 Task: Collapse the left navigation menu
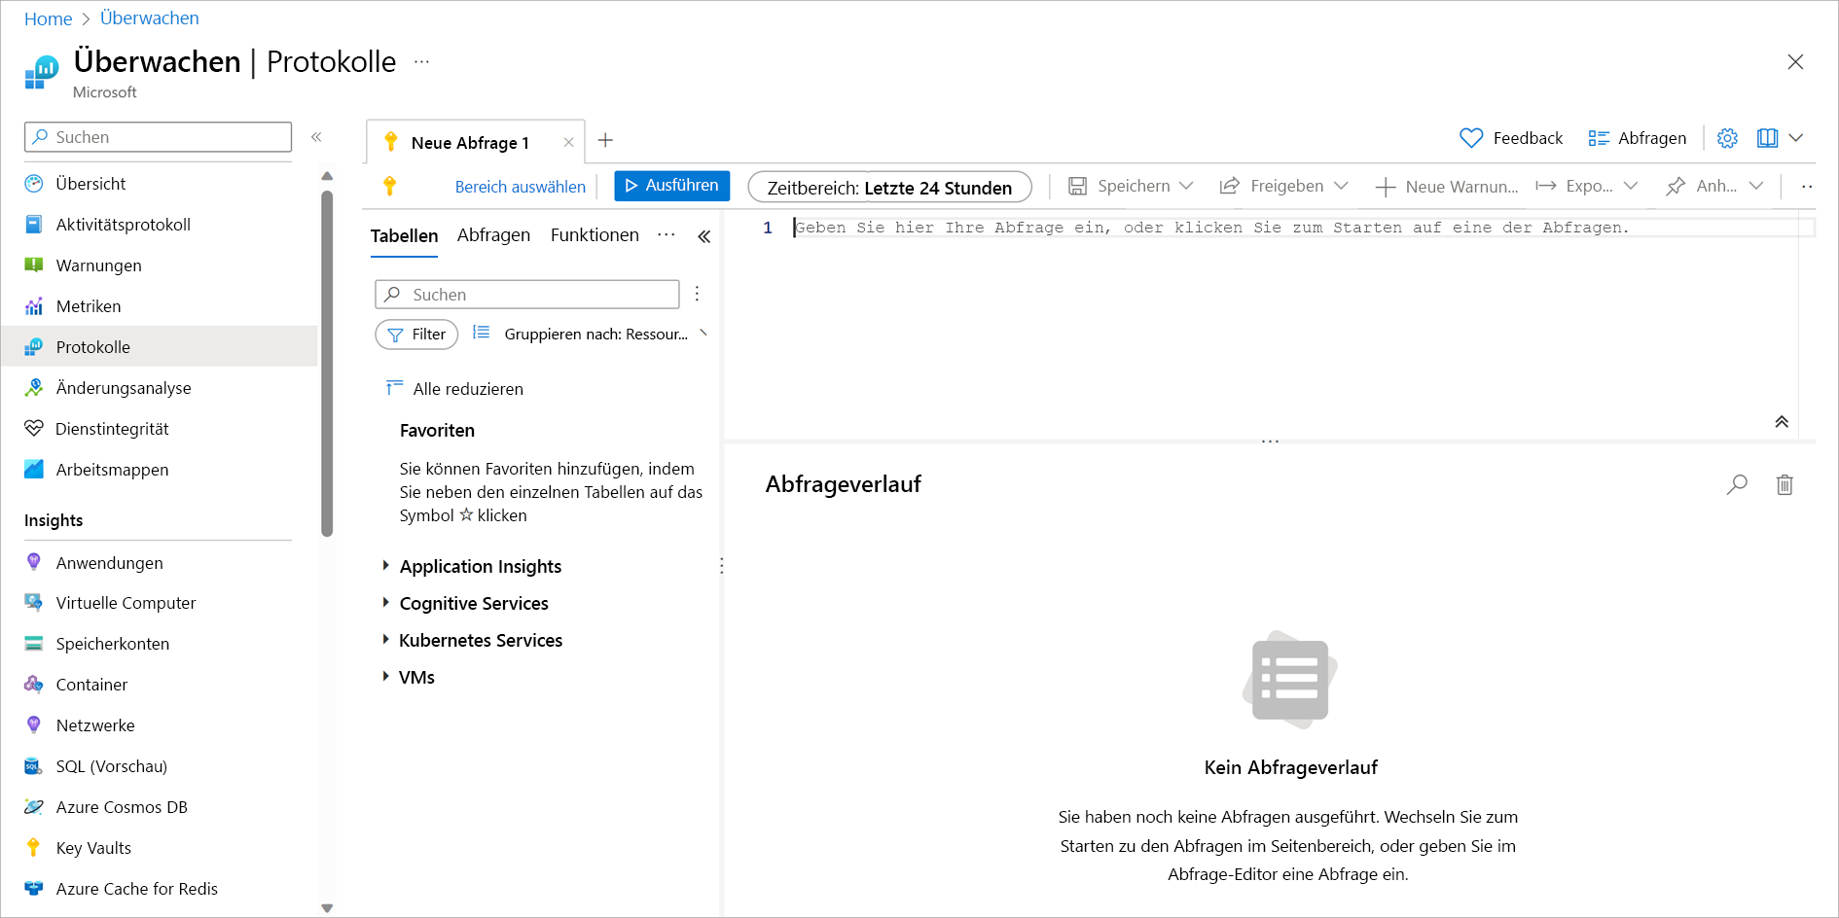(x=316, y=137)
